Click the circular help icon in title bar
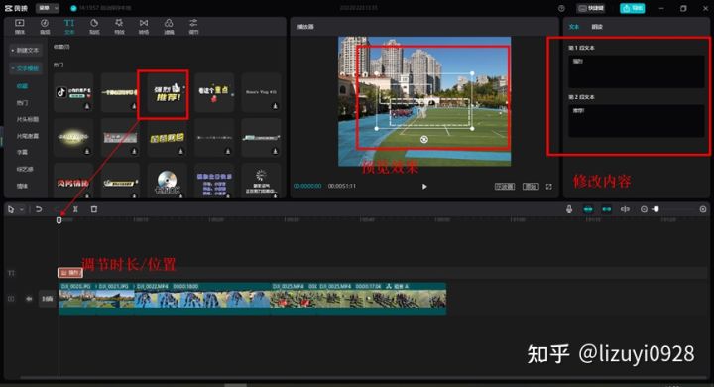Screen dimensions: 714x387 561,8
